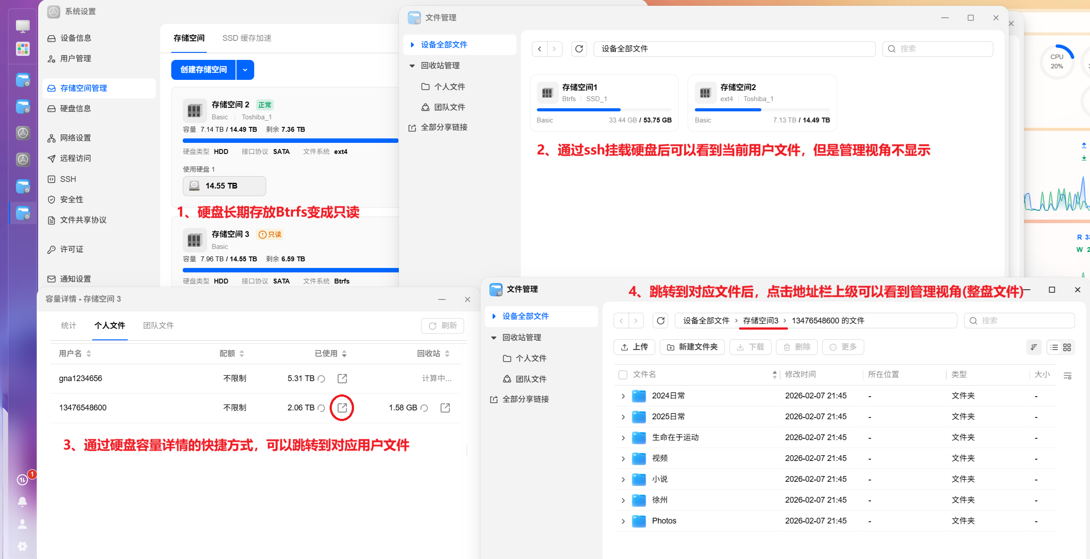Open 团队文件 in upper file manager sidebar
This screenshot has height=559, width=1090.
click(449, 107)
